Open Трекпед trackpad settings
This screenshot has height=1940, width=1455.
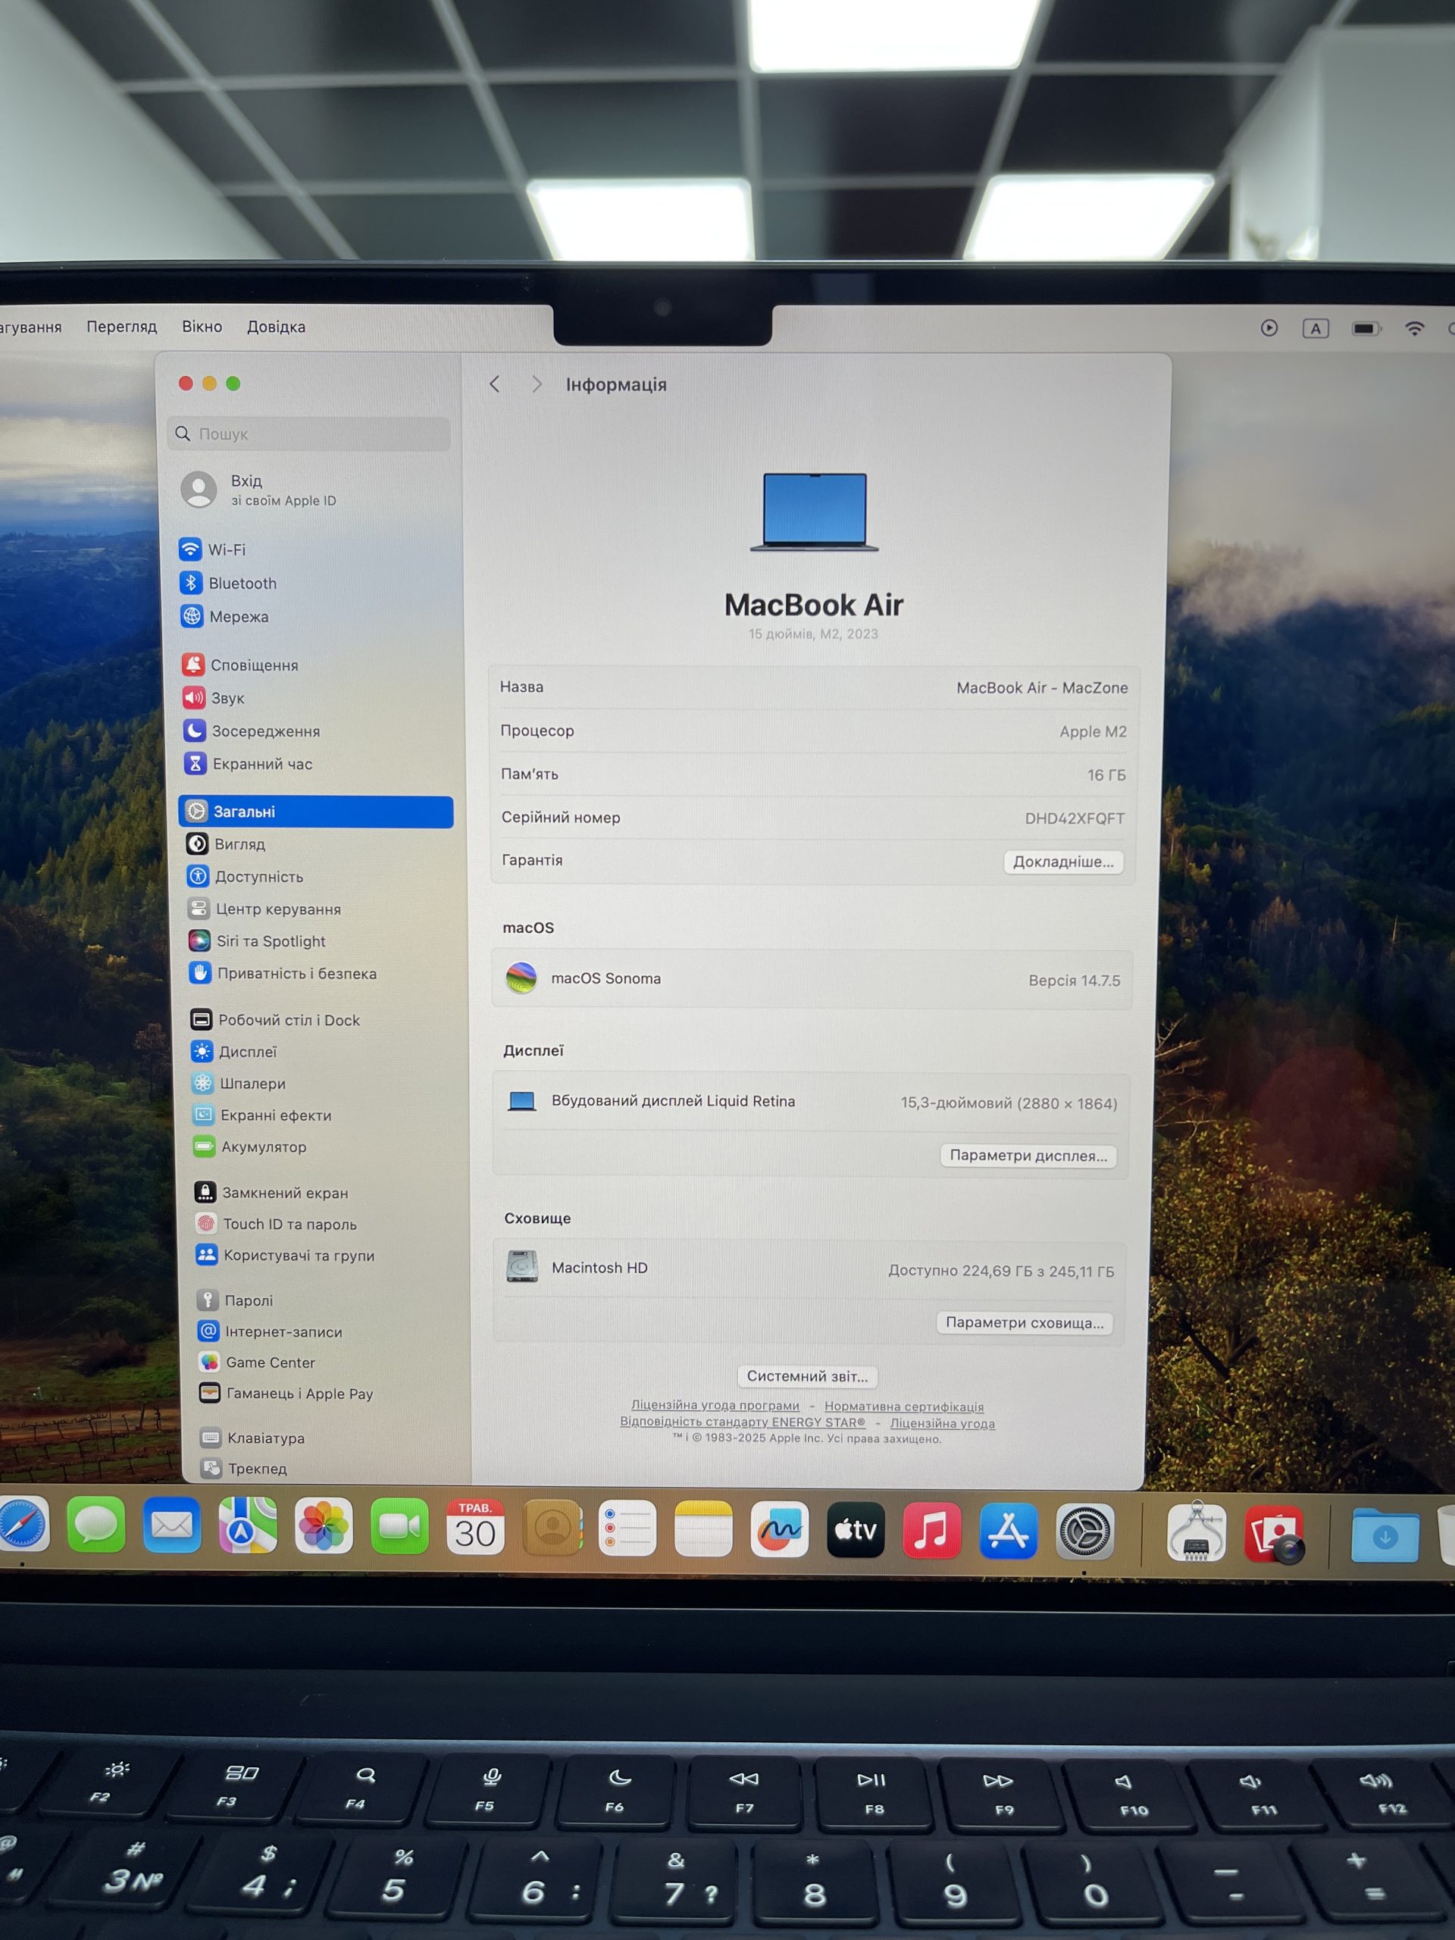245,1468
